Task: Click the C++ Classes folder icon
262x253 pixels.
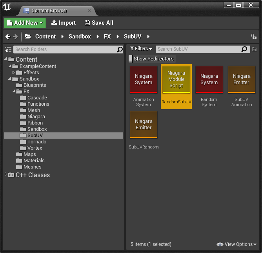Action: 11,175
